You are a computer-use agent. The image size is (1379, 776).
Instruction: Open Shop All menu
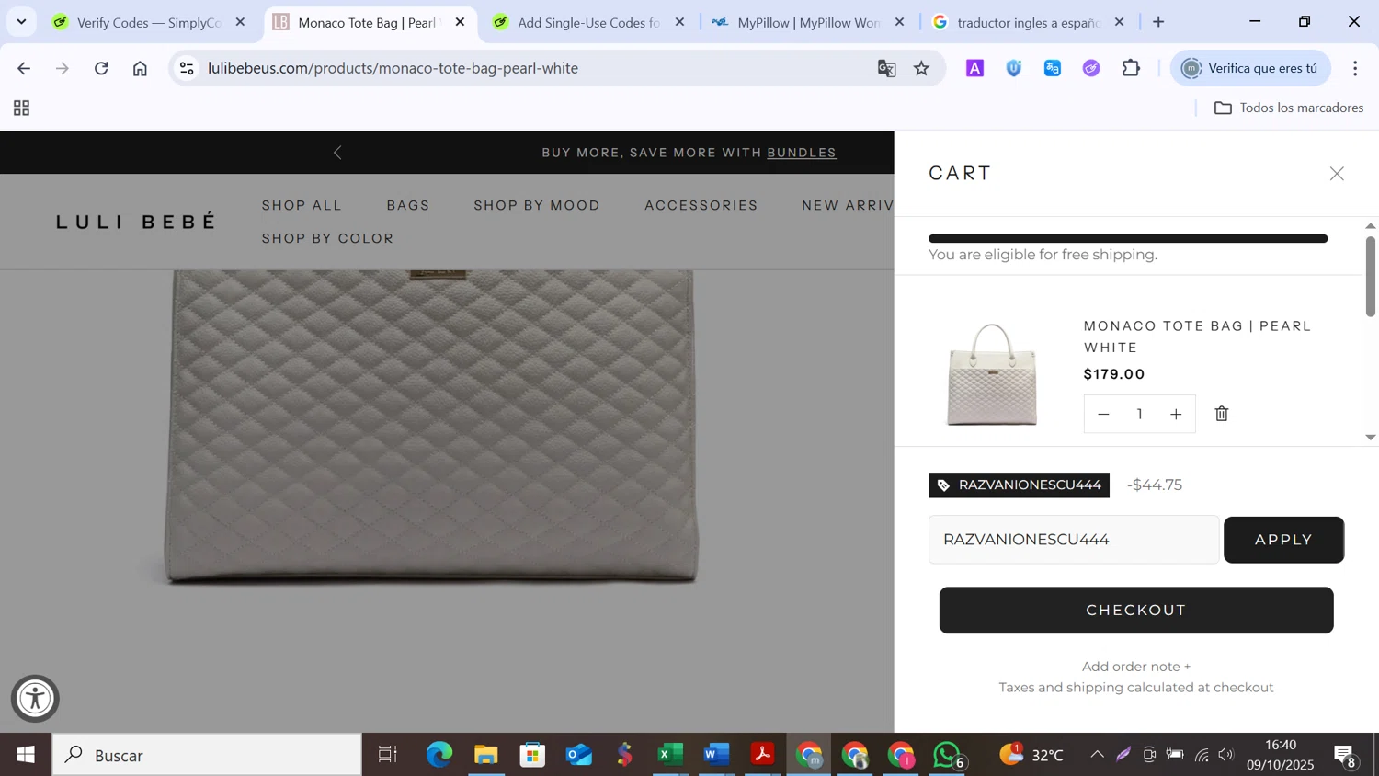(302, 205)
